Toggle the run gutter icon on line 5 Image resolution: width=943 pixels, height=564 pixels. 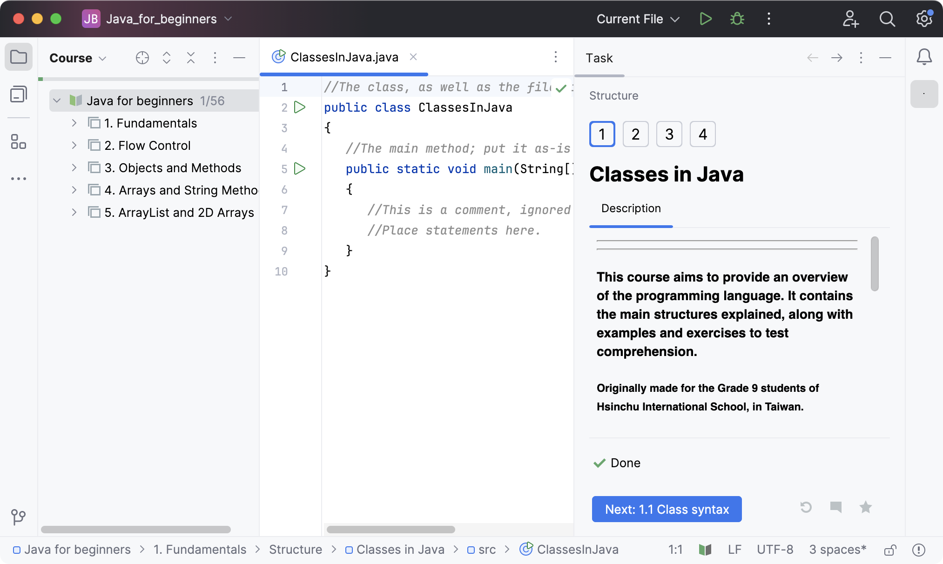pyautogui.click(x=301, y=168)
